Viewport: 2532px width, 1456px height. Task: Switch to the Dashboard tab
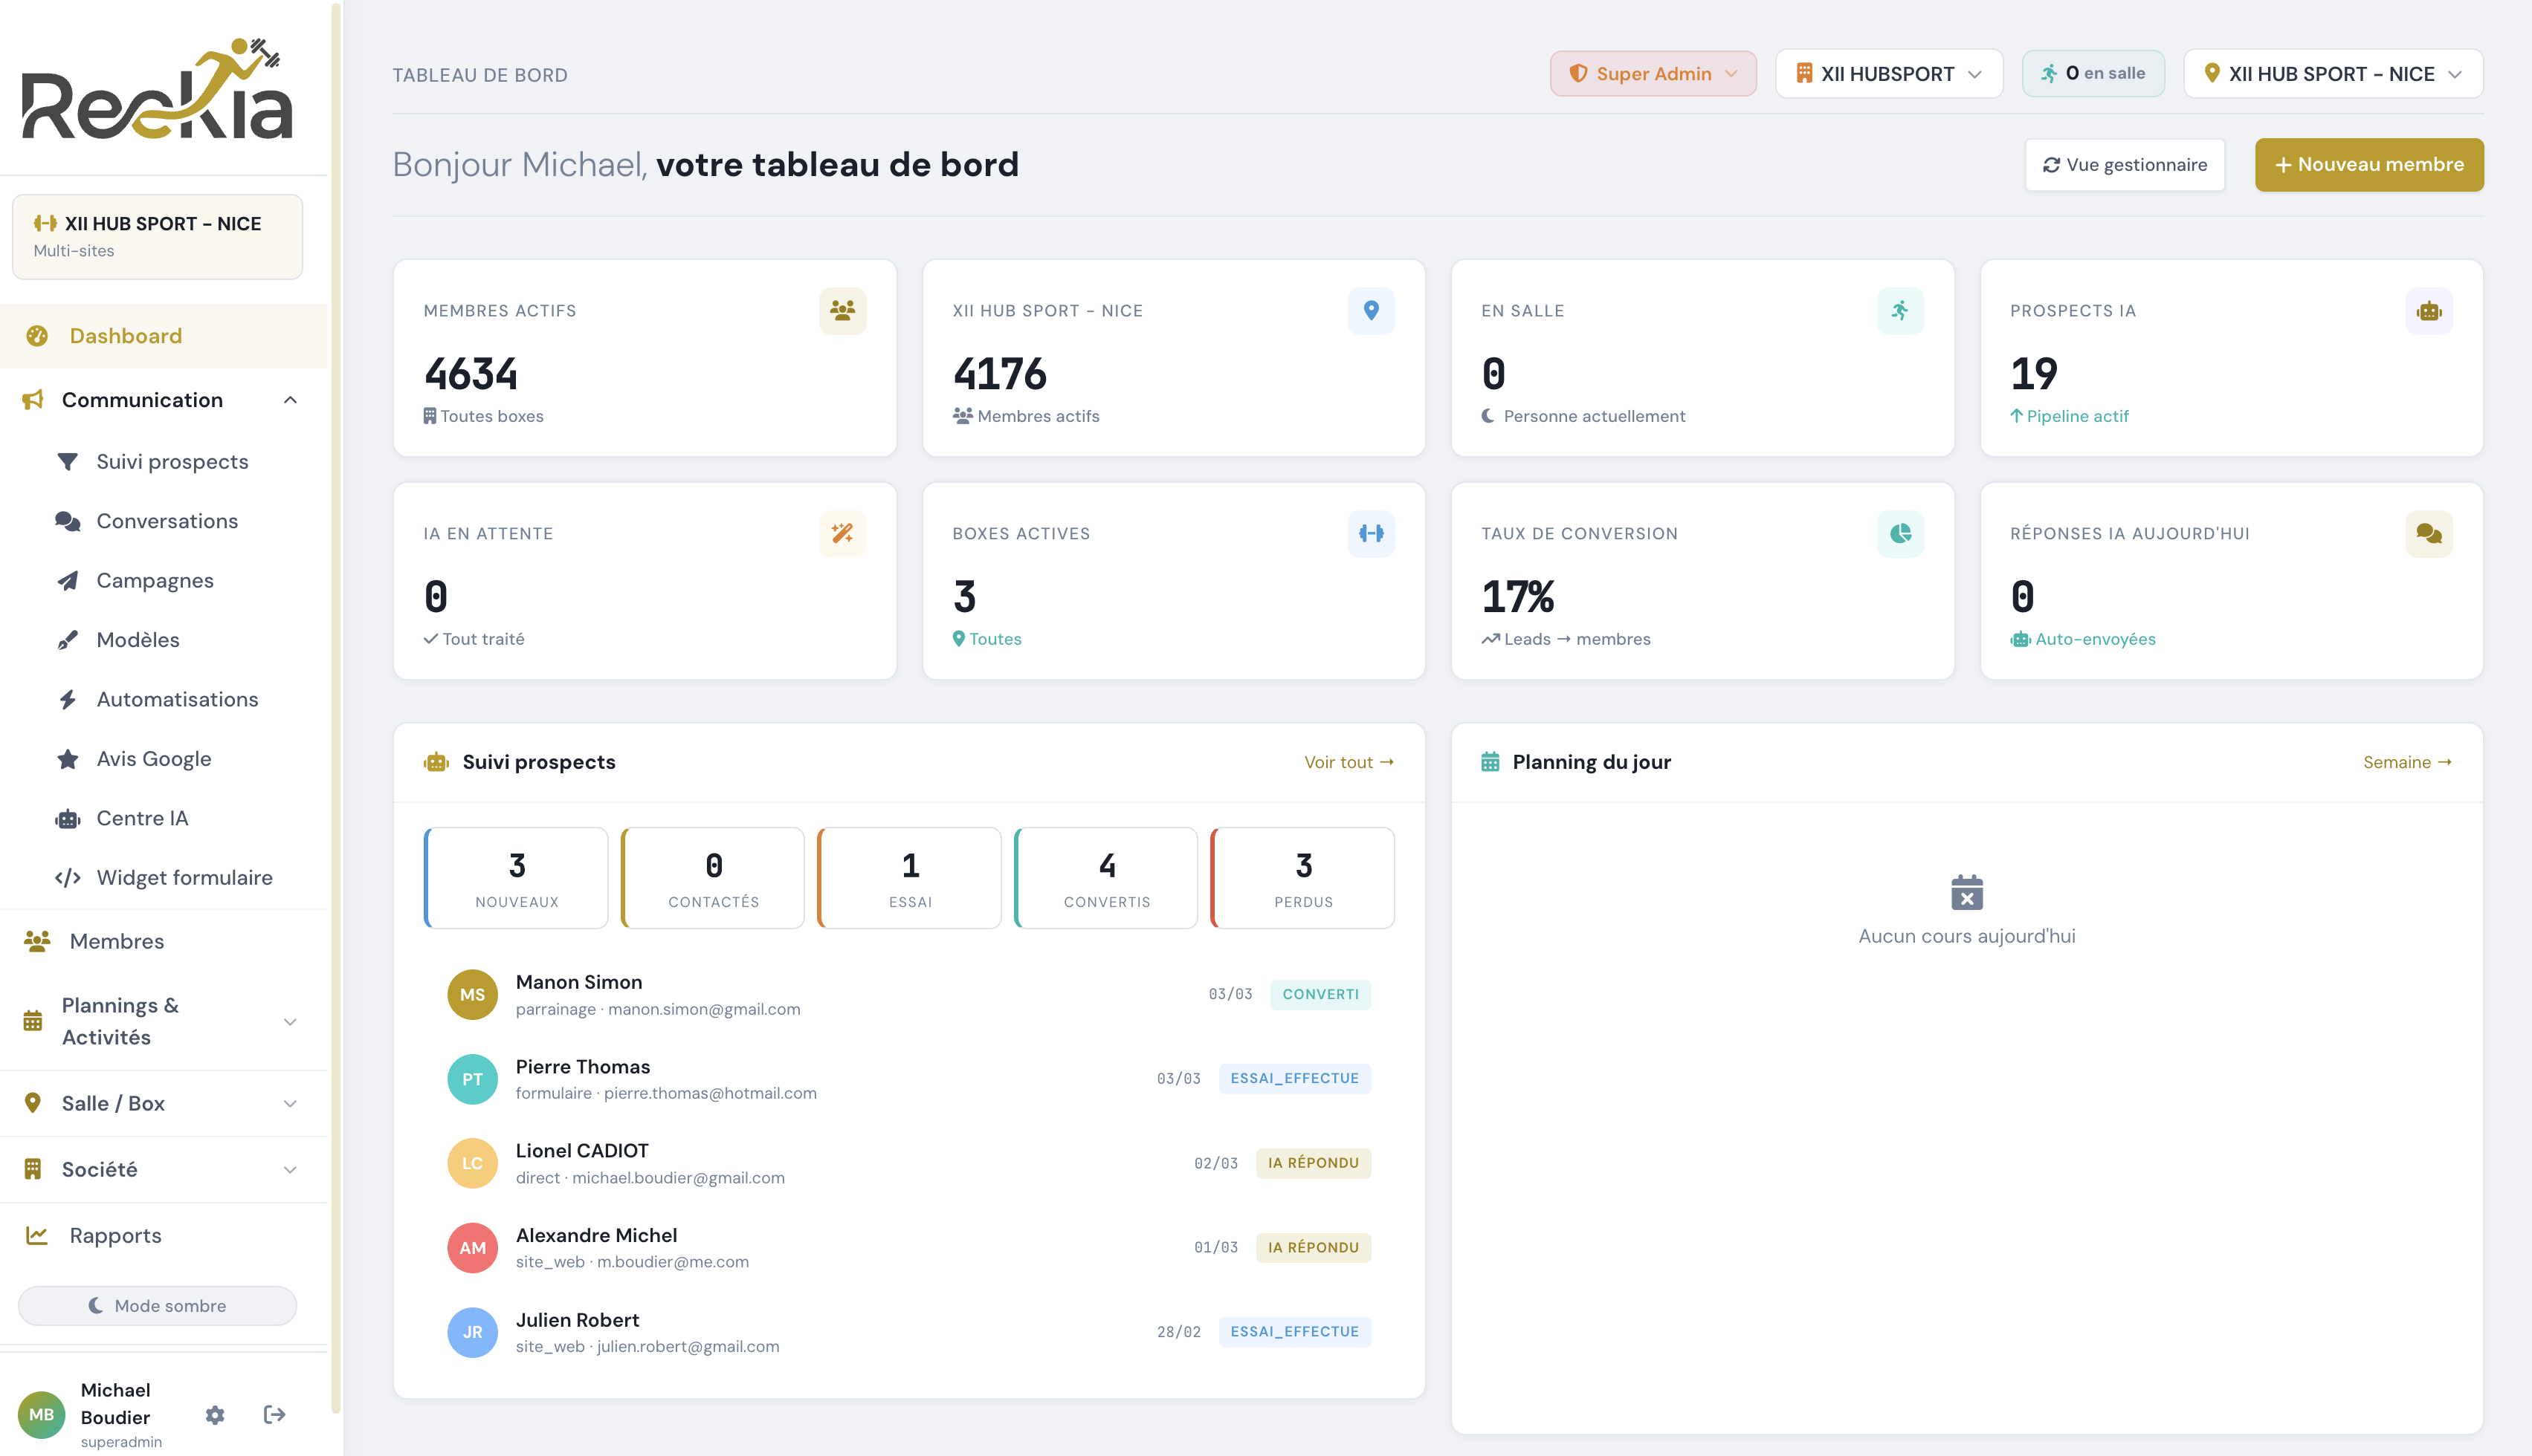(124, 335)
